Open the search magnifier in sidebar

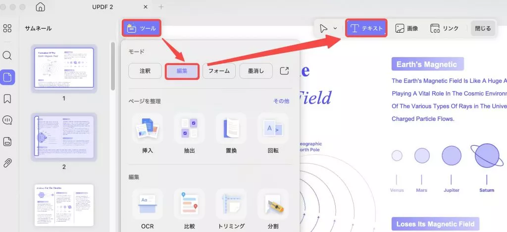[x=7, y=56]
